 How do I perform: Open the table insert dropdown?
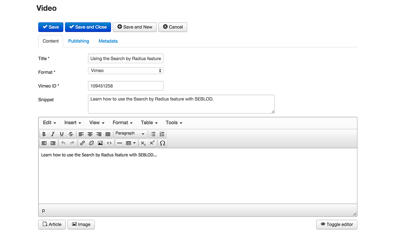click(x=131, y=143)
